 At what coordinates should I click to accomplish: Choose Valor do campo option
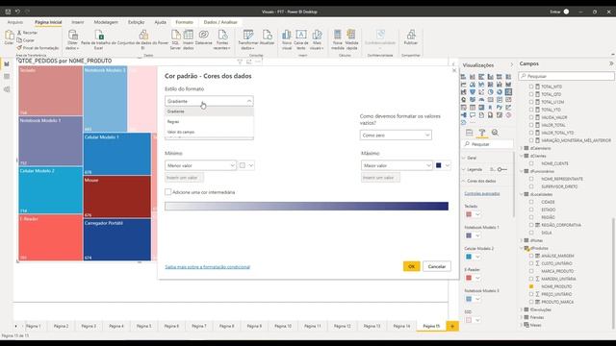click(x=209, y=132)
